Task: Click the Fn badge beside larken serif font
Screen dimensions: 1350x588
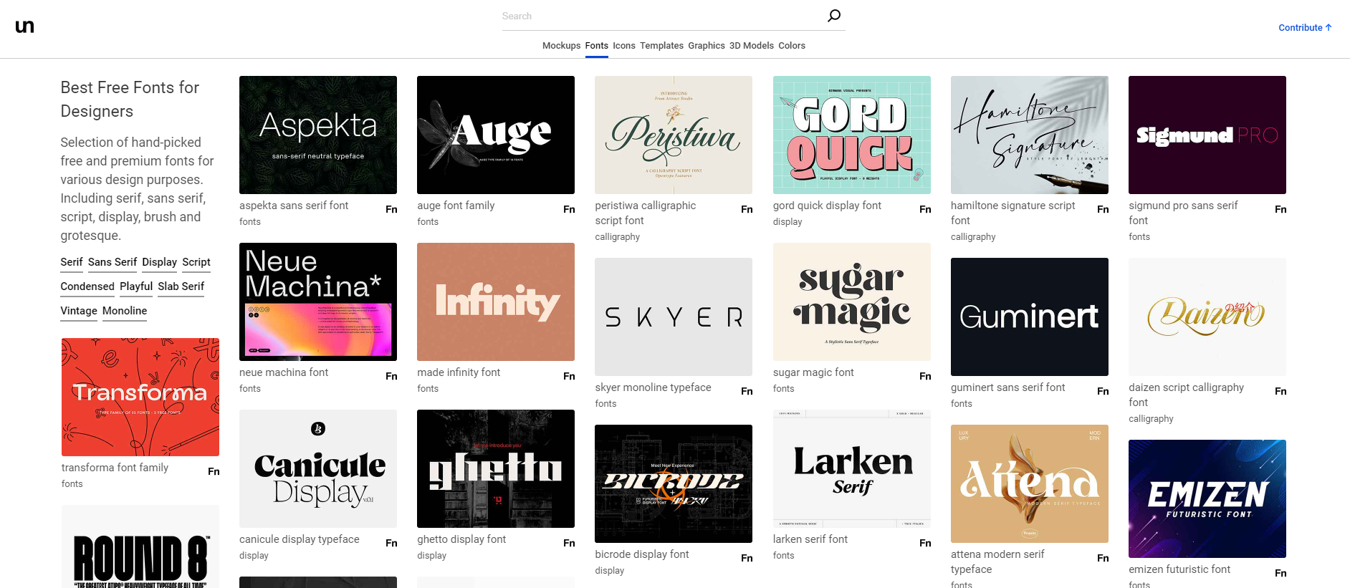Action: click(x=925, y=543)
